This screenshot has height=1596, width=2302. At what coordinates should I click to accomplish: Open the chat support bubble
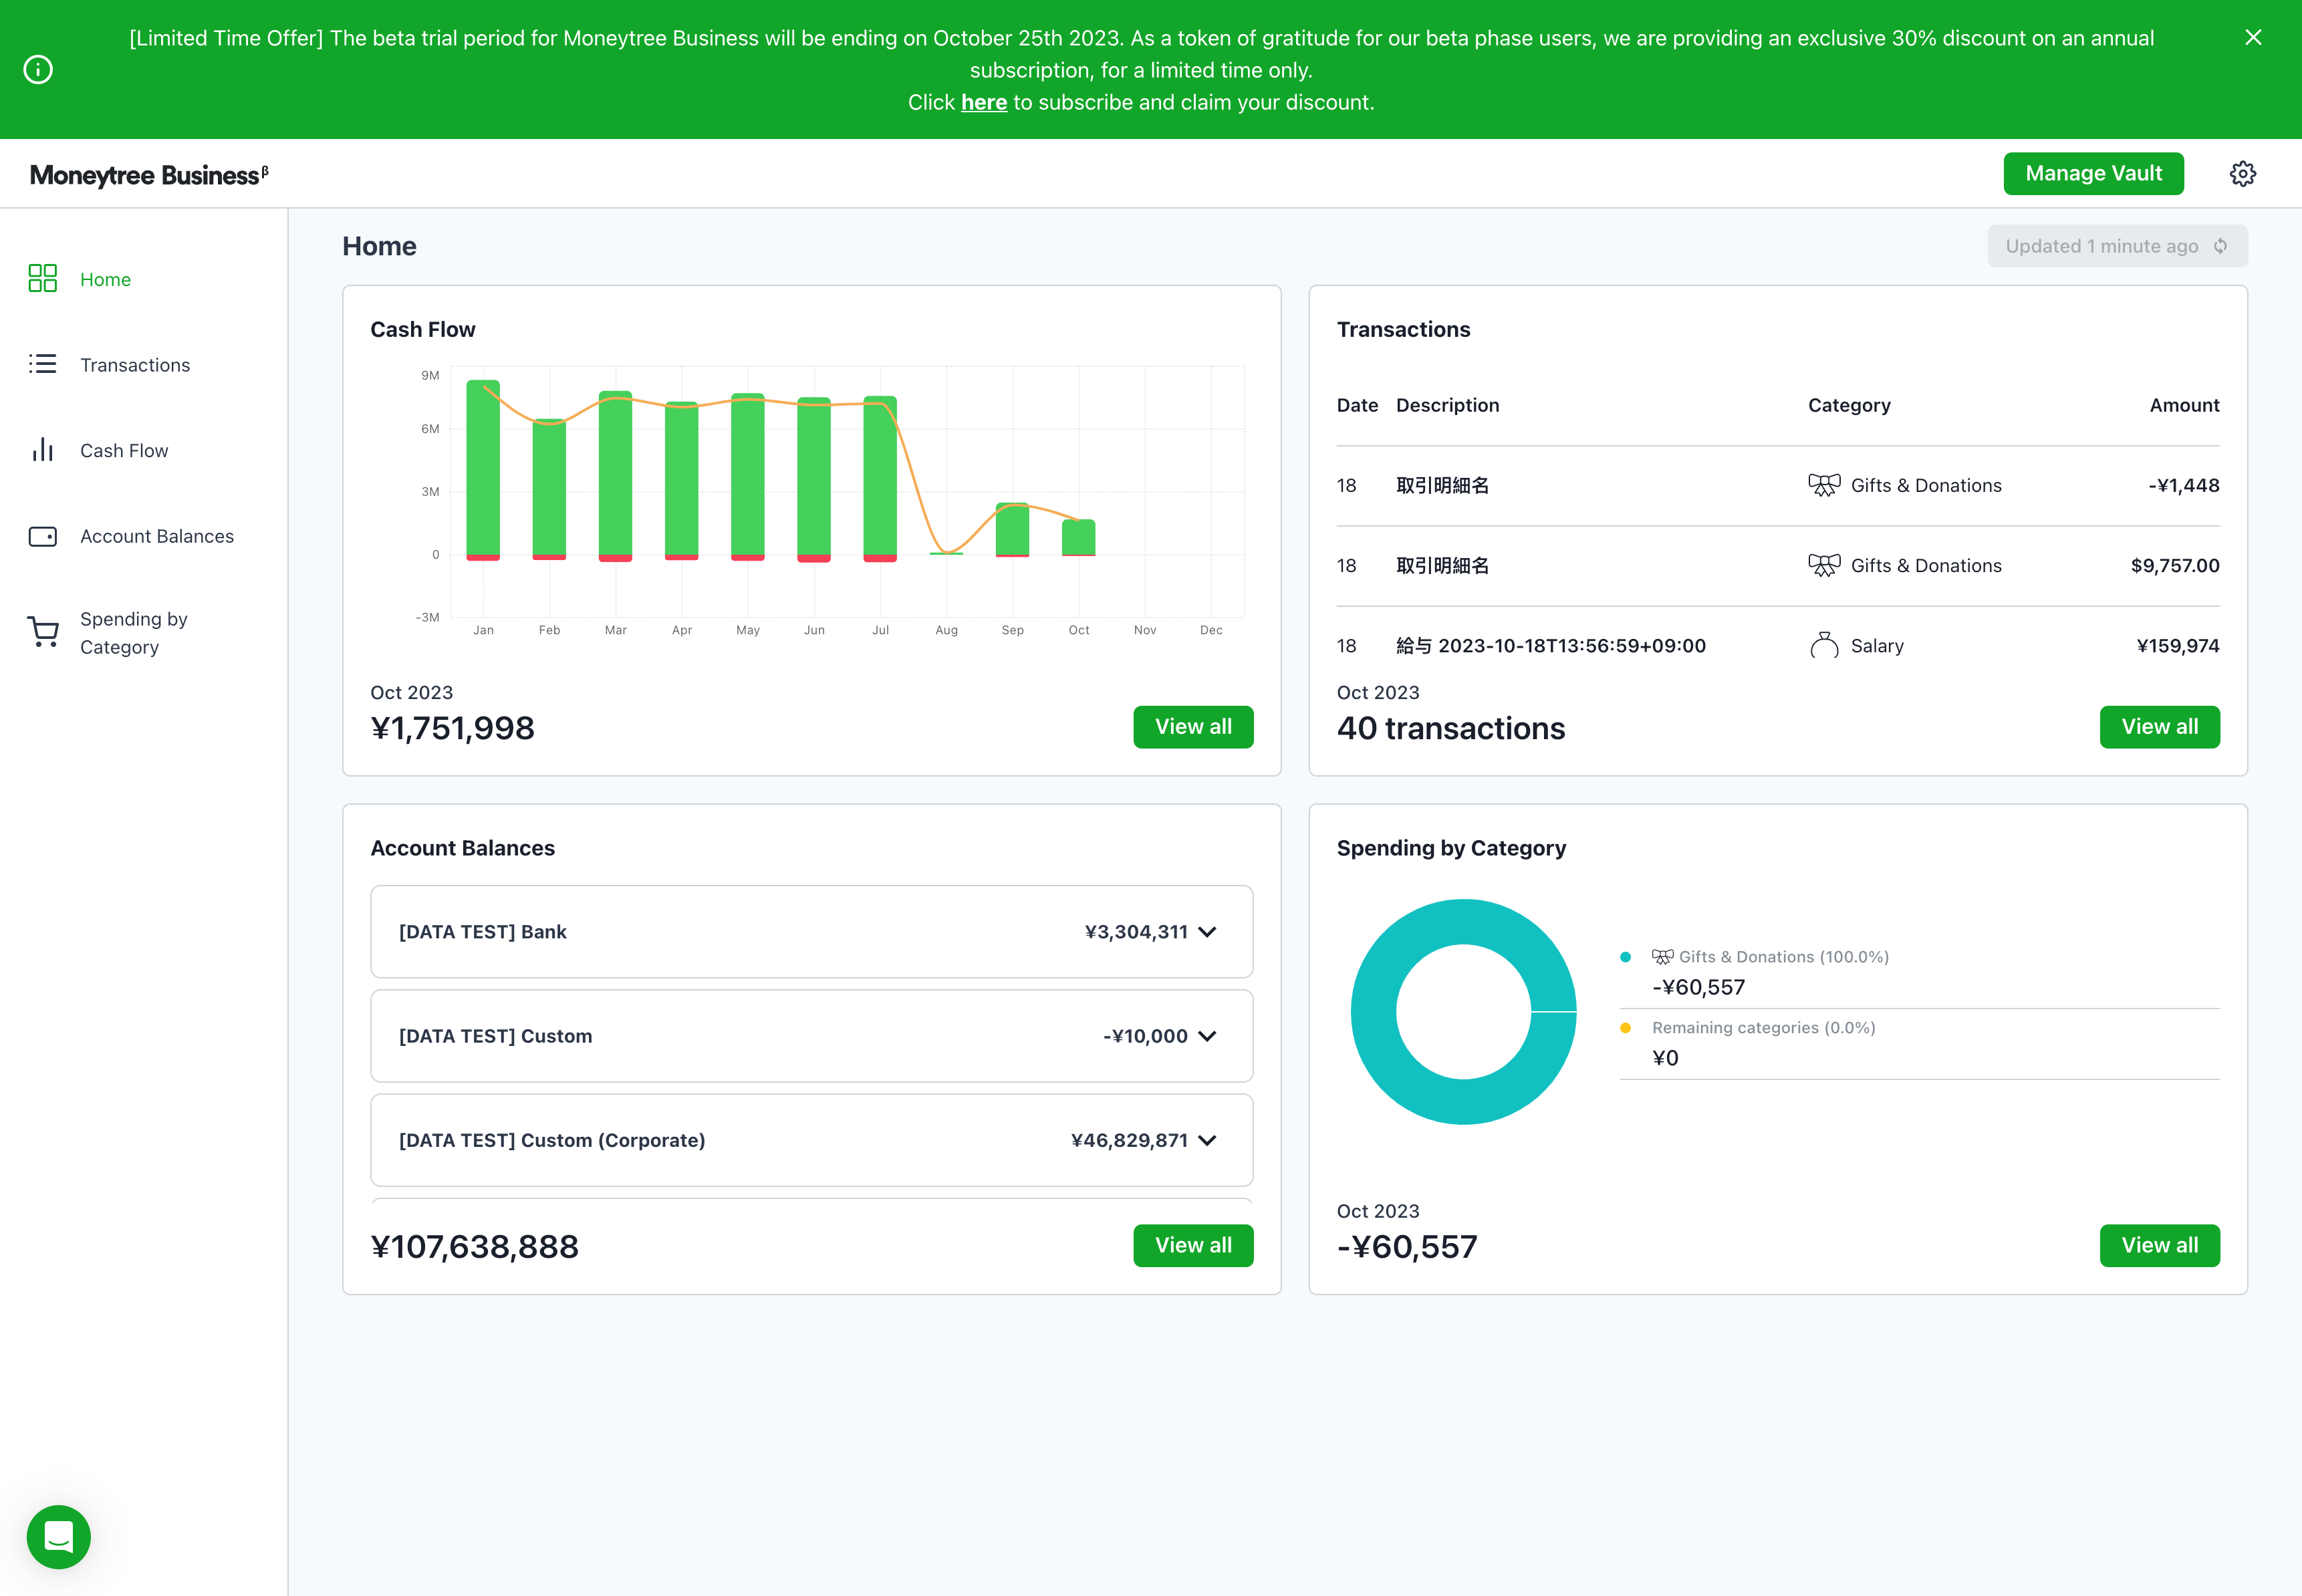(59, 1537)
